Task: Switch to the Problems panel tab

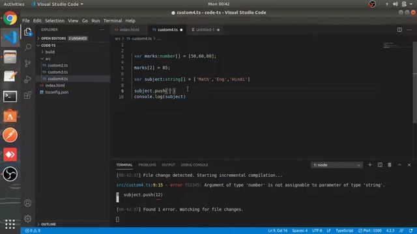Action: 147,165
